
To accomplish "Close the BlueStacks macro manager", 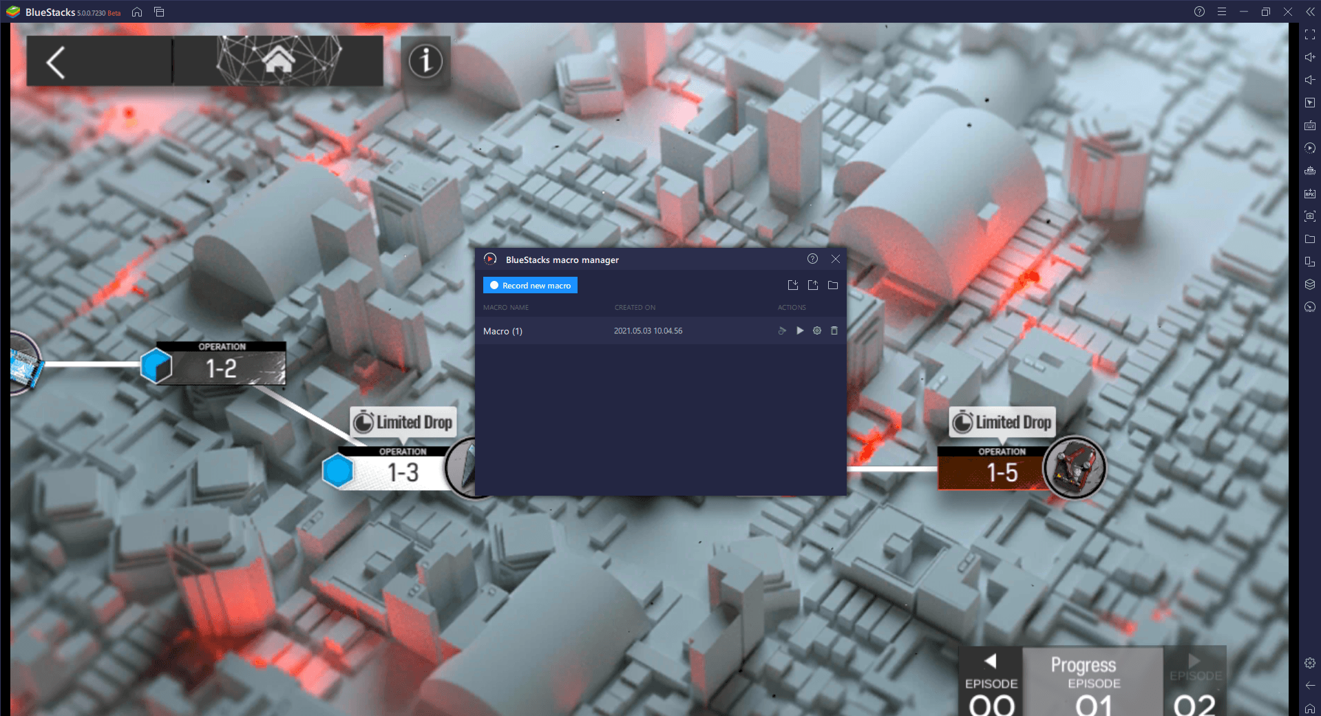I will 835,259.
